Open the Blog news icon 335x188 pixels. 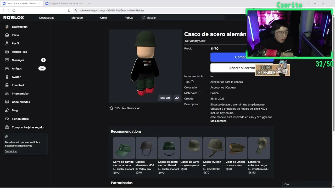point(7,110)
